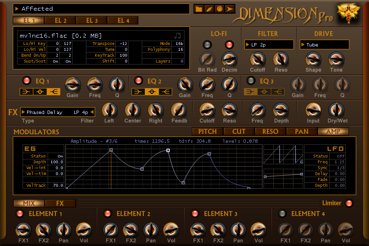369x246 pixels.
Task: Click the Drive Shape knob
Action: (313, 59)
